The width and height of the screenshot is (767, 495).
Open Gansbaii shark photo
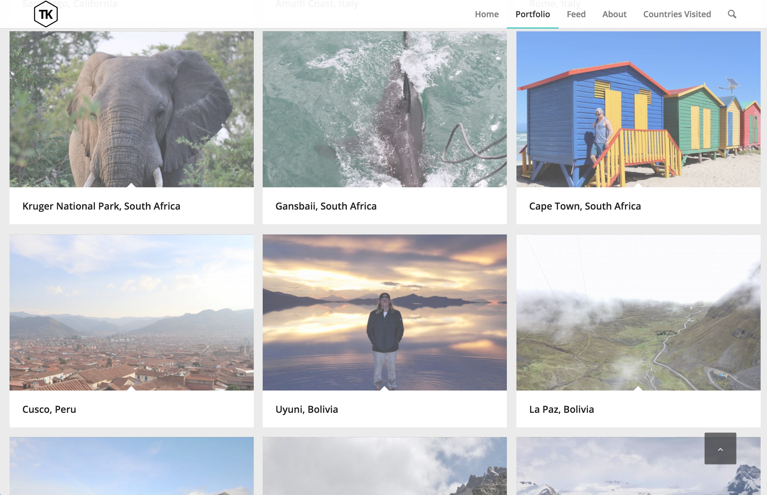(x=385, y=109)
